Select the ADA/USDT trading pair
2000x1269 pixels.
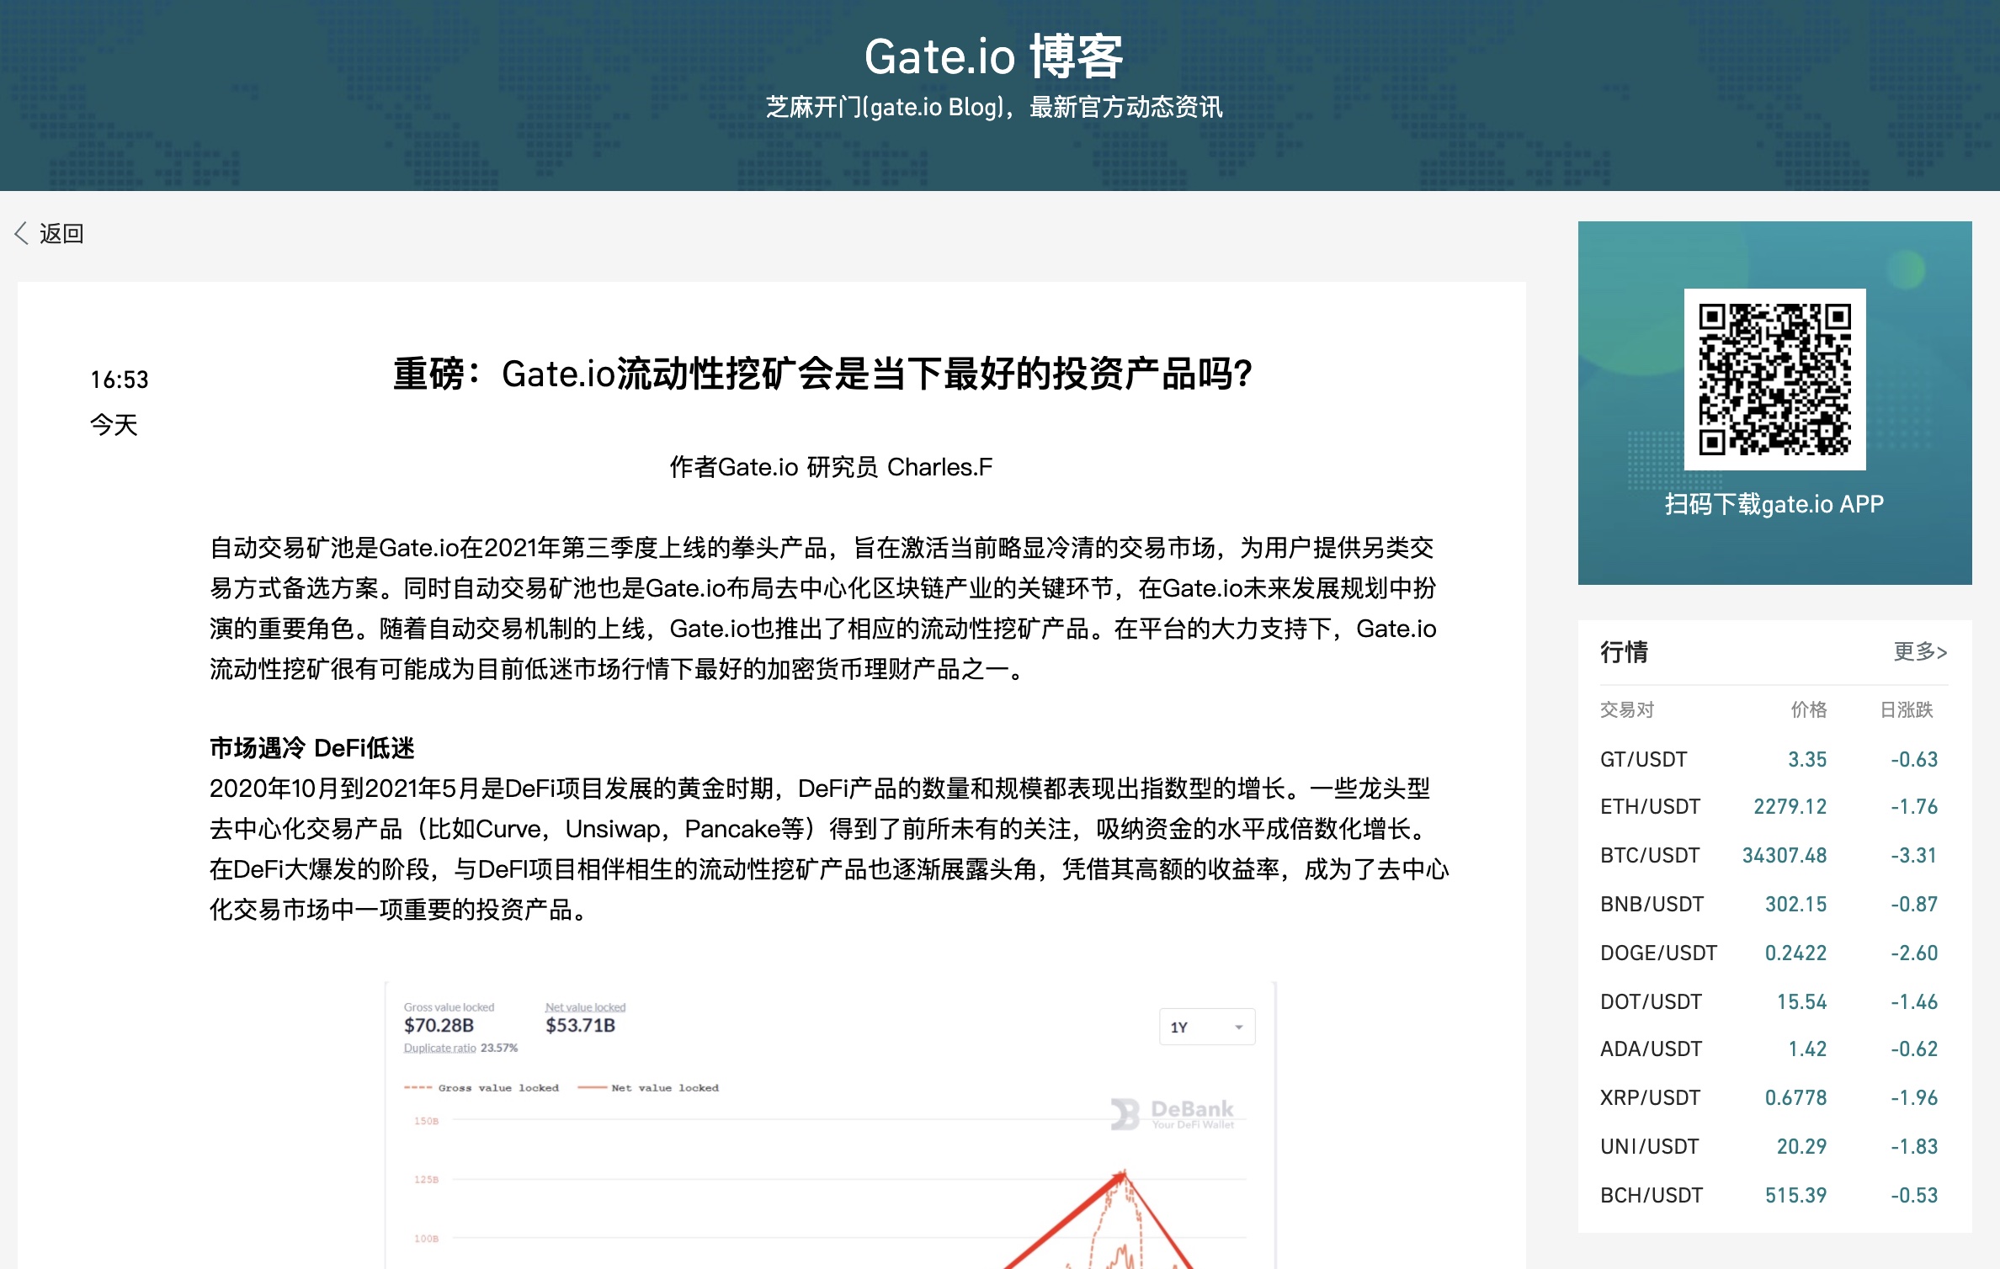pos(1651,1049)
